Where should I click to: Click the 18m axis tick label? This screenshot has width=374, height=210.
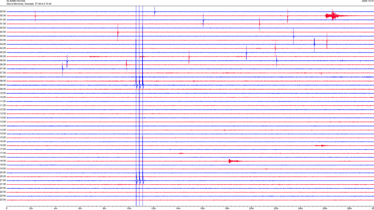click(x=227, y=208)
